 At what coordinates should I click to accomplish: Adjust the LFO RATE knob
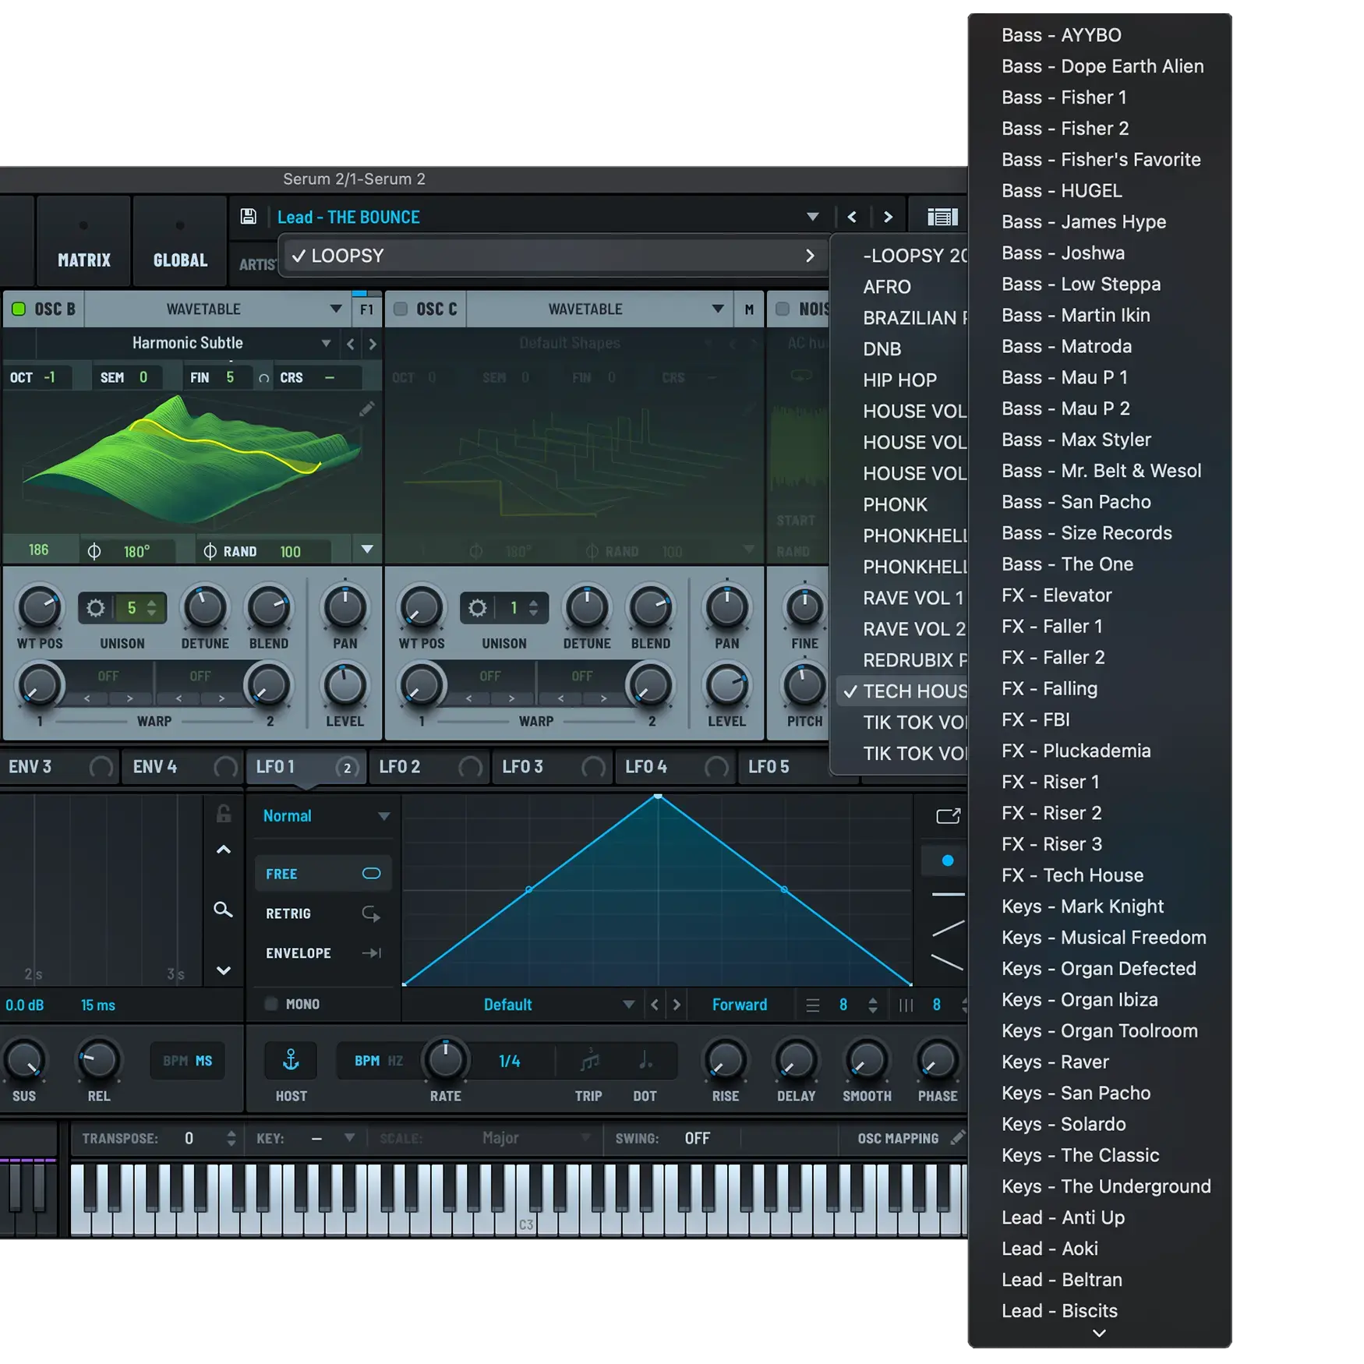coord(445,1060)
